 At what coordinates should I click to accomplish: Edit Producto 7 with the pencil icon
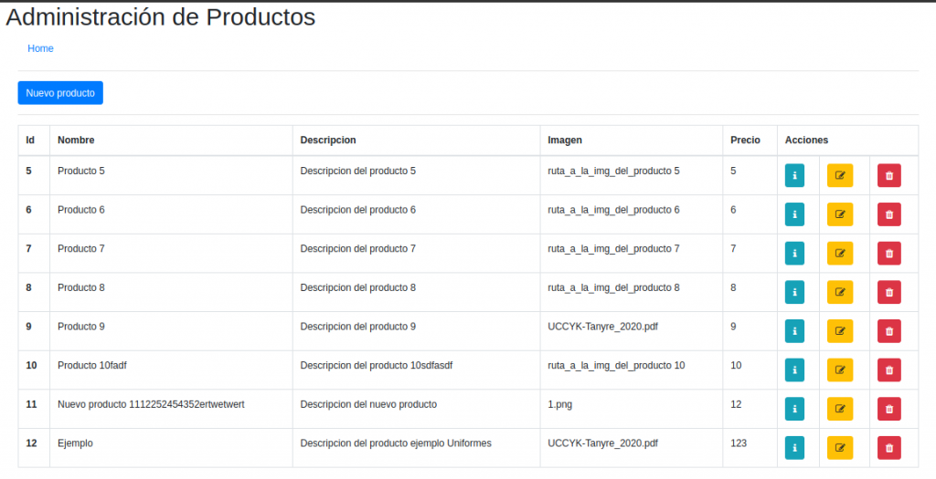pos(839,254)
